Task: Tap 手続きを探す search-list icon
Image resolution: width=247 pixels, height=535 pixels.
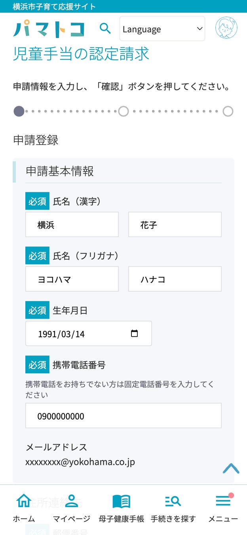Action: [173, 501]
